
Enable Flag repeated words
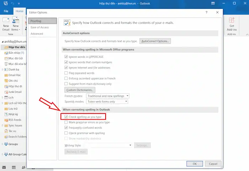66,73
